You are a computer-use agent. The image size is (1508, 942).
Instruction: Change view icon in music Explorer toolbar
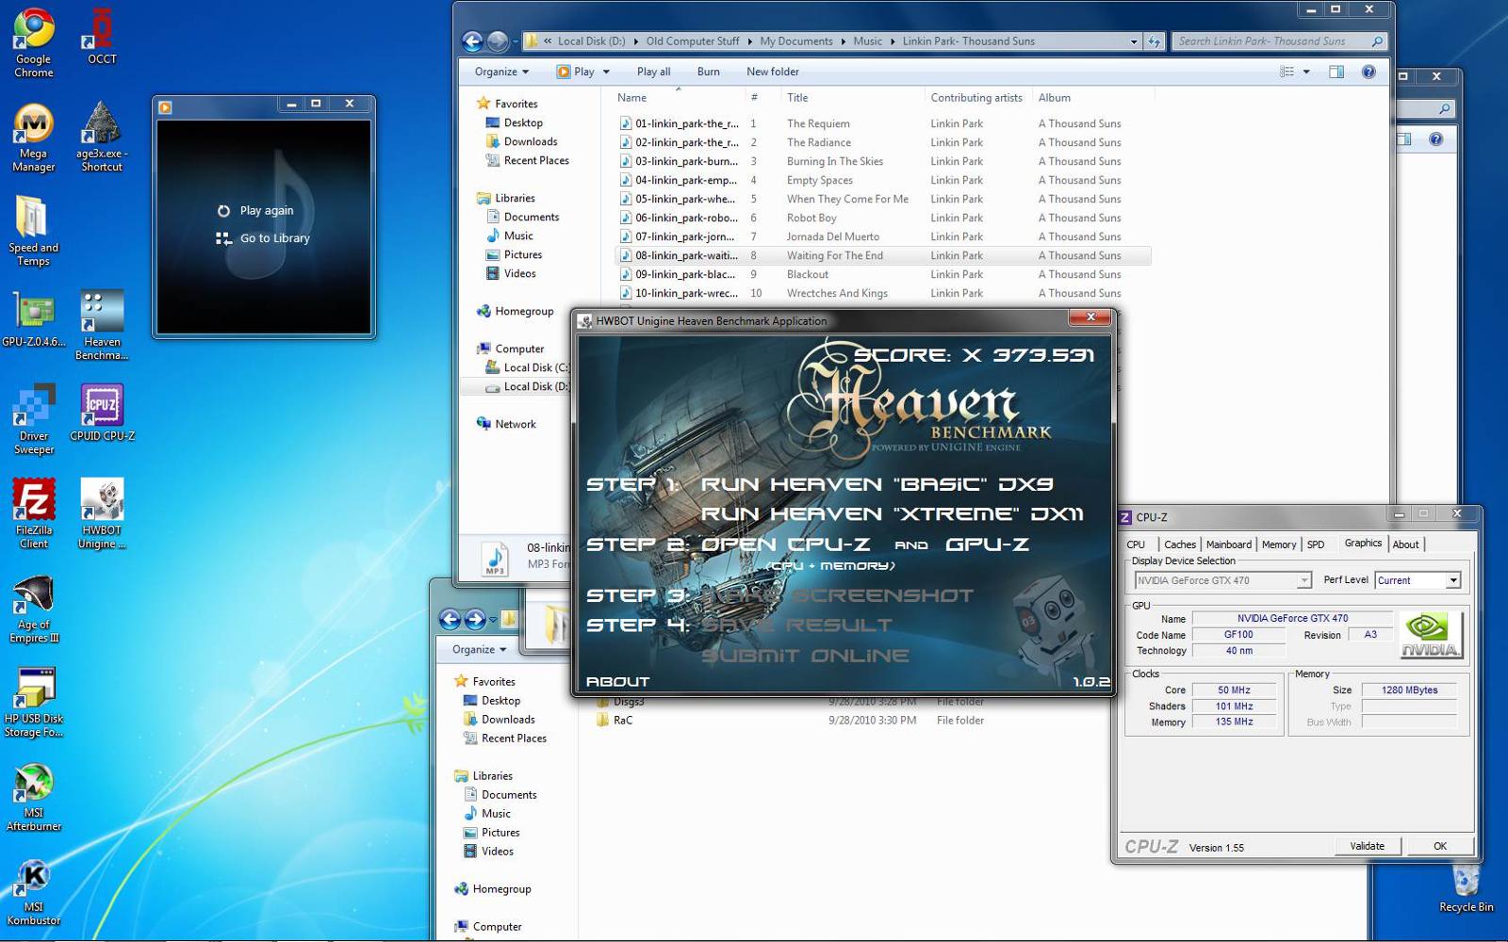tap(1287, 72)
